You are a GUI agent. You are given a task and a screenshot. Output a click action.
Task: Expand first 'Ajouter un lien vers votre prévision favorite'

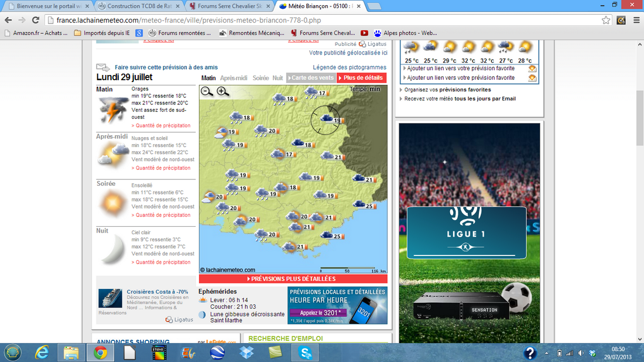pyautogui.click(x=460, y=69)
